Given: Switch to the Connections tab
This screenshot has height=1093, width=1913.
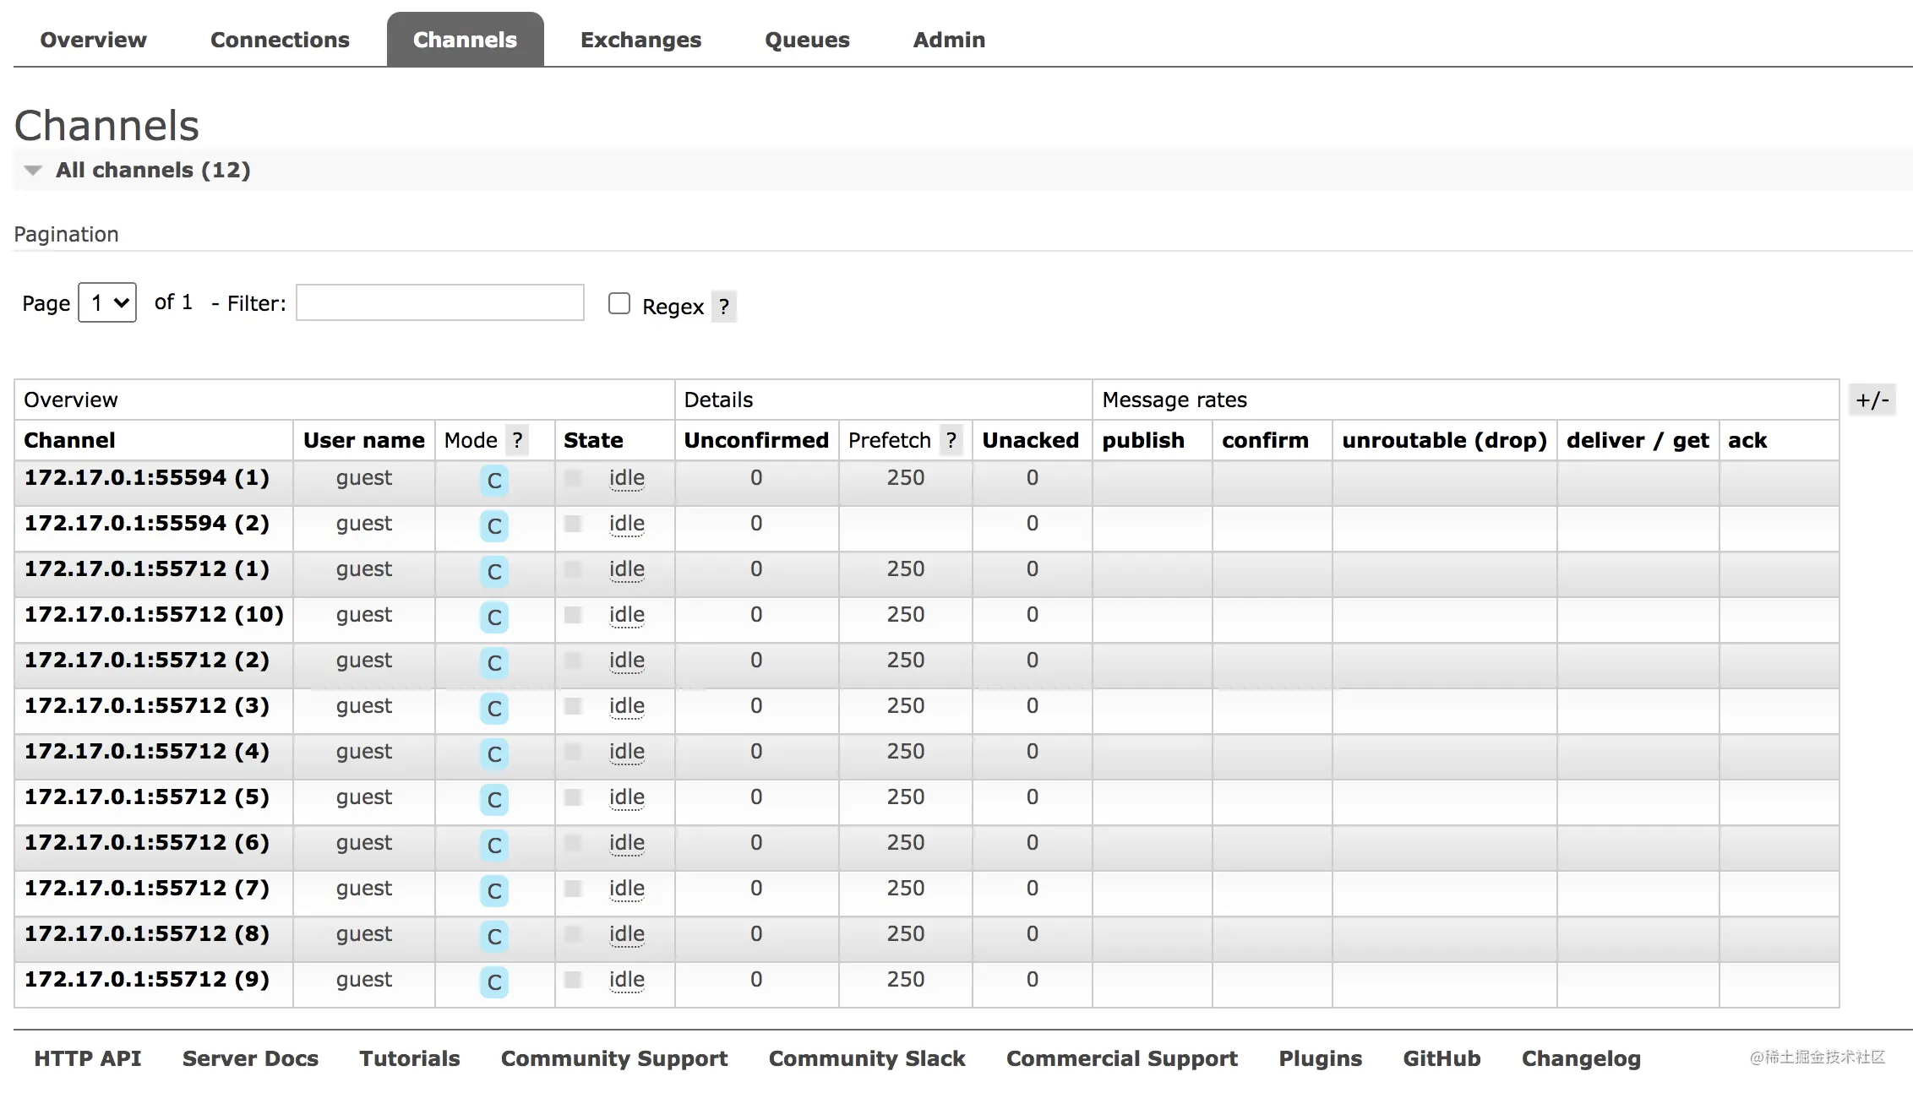Looking at the screenshot, I should (280, 40).
